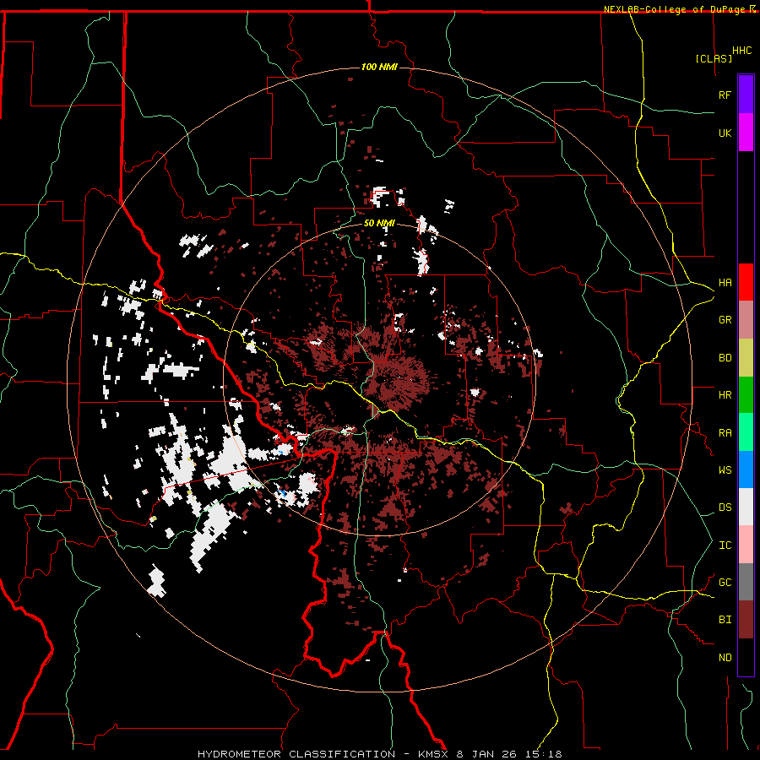Click the 100 NMI range ring label

pos(379,67)
